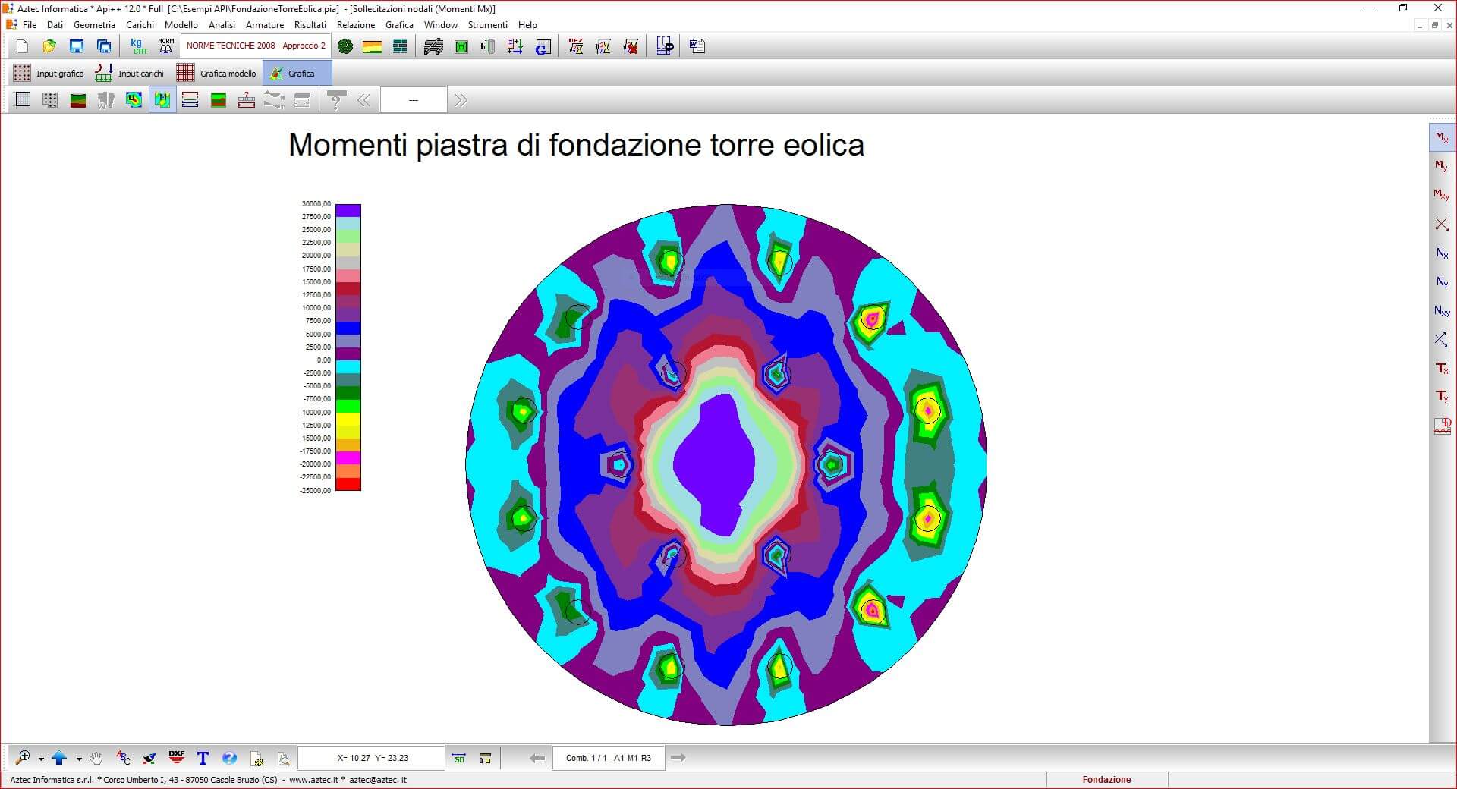1457x789 pixels.
Task: Switch to the Grafica modello tab
Action: [x=219, y=74]
